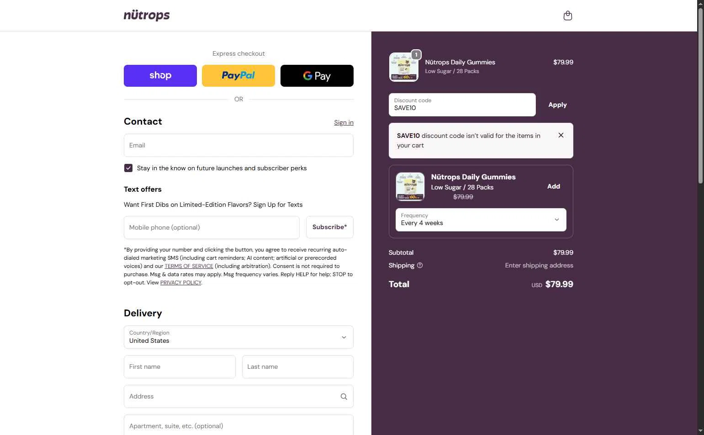The image size is (704, 435).
Task: Click the "Delivery" heading
Action: point(143,313)
